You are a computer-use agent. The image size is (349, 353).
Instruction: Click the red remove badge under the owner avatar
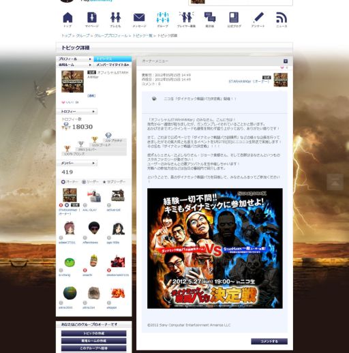click(x=61, y=205)
